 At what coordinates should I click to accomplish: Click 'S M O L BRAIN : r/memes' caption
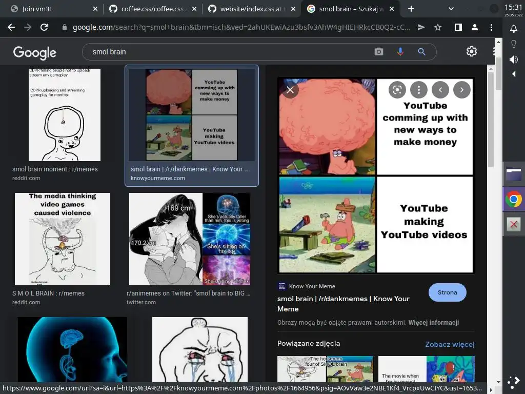(x=48, y=293)
